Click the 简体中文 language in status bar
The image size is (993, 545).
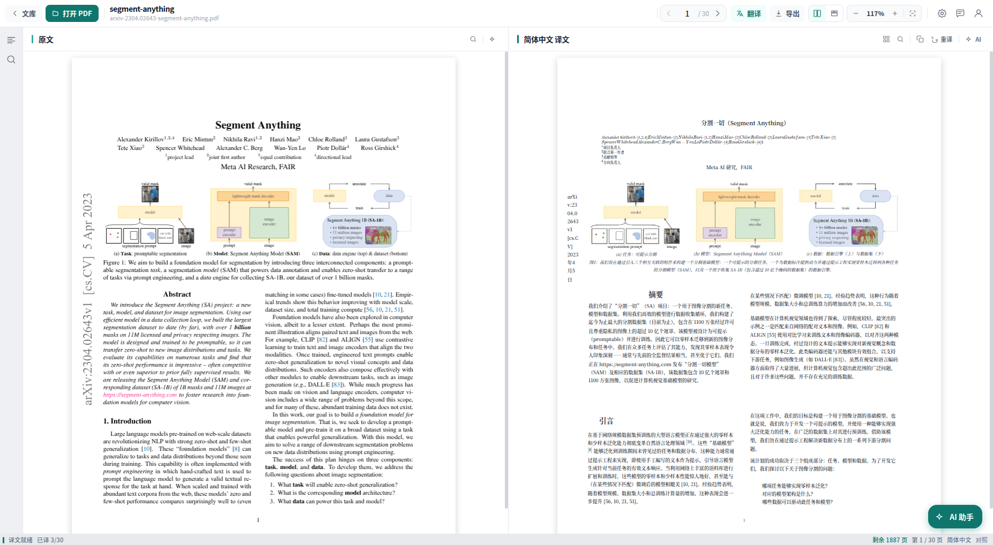(x=959, y=540)
